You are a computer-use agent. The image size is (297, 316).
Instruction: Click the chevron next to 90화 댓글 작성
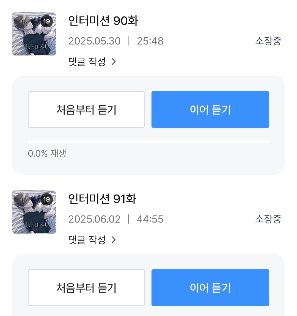click(x=114, y=62)
